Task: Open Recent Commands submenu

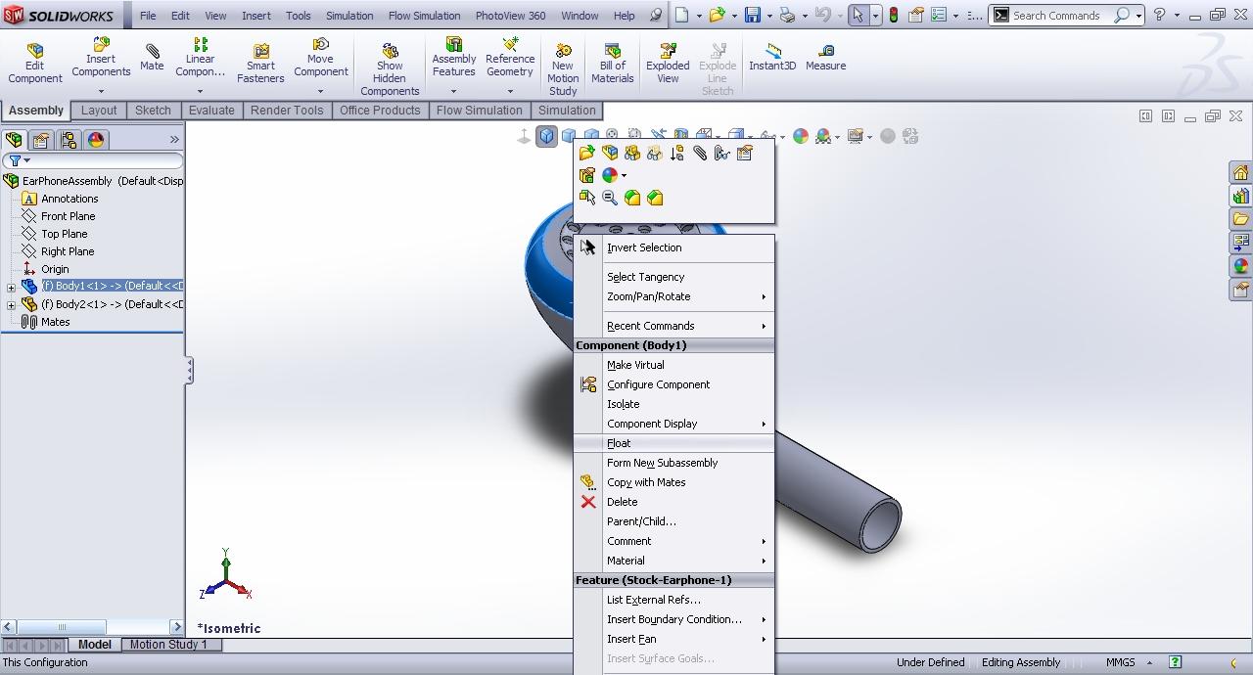Action: click(674, 326)
